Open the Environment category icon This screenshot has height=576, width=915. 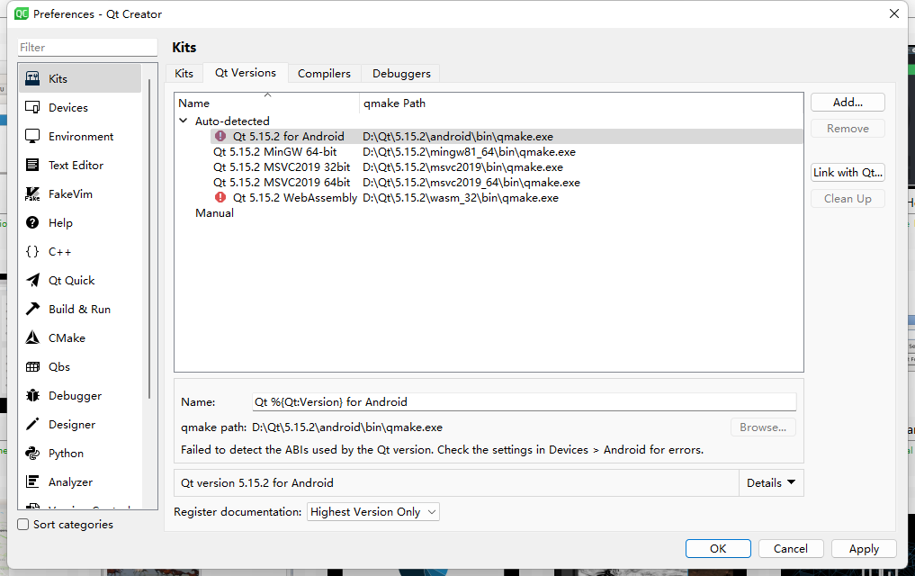[x=32, y=136]
